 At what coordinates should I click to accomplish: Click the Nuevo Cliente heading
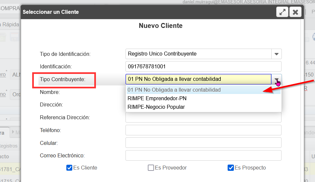[161, 26]
